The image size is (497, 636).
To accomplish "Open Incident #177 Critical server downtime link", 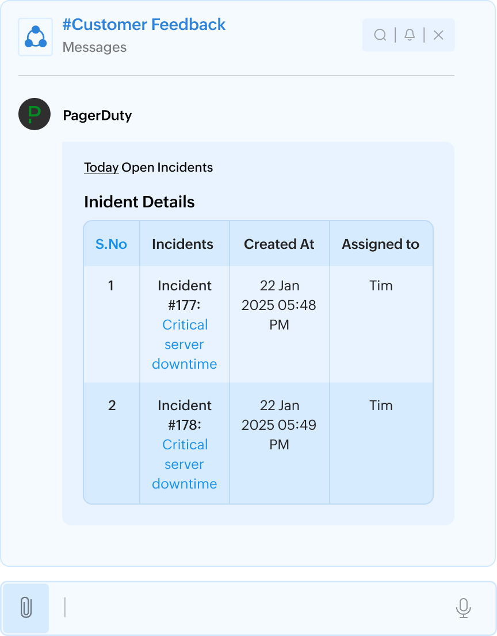I will [185, 344].
